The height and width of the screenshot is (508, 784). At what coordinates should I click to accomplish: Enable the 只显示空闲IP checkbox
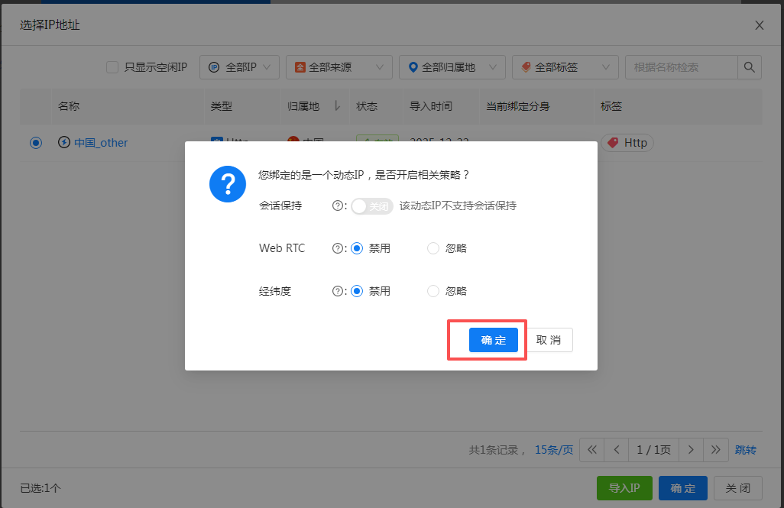112,67
